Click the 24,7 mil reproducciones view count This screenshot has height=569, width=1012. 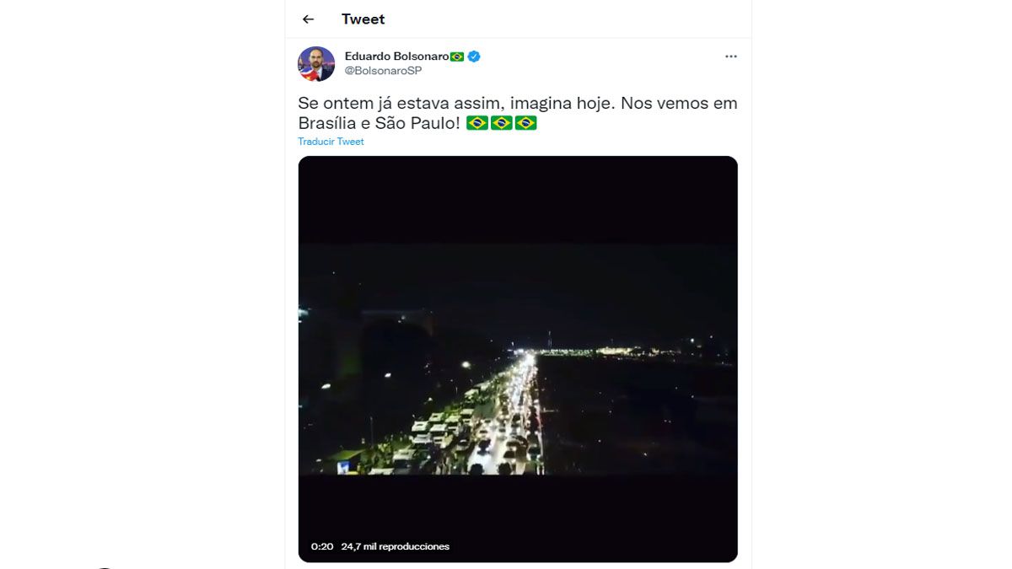click(x=395, y=546)
